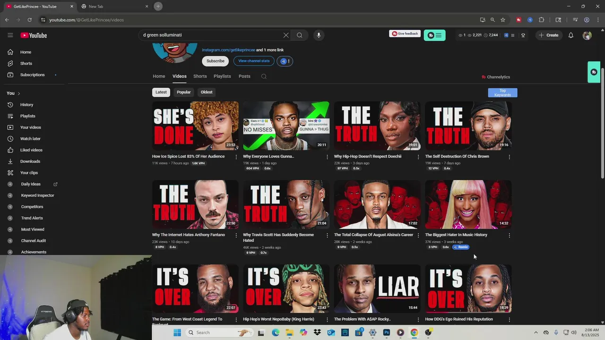Clear the search box with the X icon
This screenshot has width=605, height=340.
286,35
